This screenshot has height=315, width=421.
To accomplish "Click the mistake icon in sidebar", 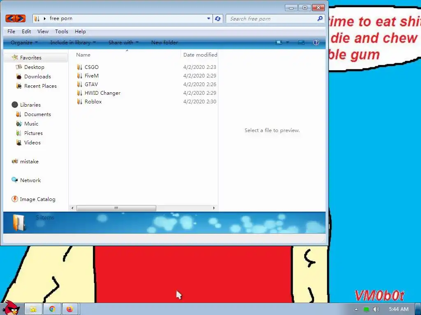I will 15,161.
